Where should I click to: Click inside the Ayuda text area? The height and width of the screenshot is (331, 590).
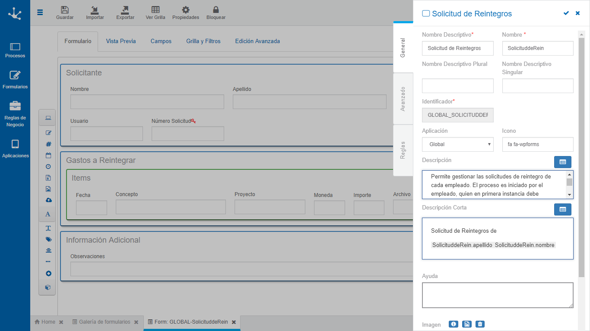(x=498, y=295)
